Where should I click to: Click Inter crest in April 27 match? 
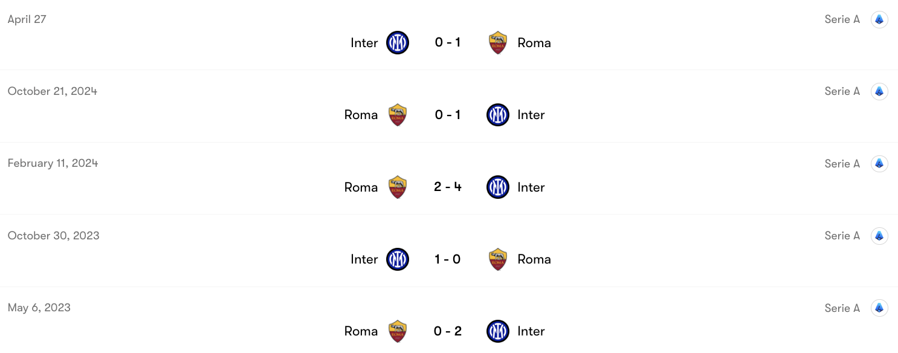click(398, 43)
